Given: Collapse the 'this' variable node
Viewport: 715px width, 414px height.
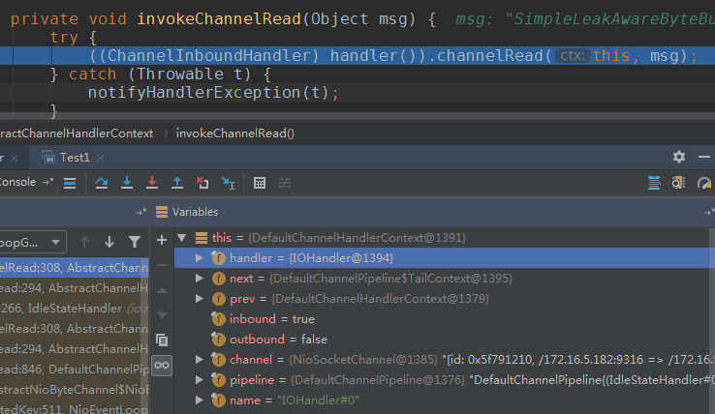Looking at the screenshot, I should coord(182,237).
